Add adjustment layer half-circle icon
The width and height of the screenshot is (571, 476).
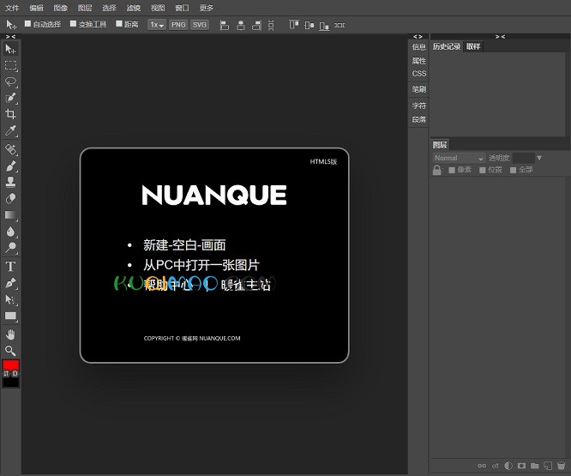tap(508, 466)
